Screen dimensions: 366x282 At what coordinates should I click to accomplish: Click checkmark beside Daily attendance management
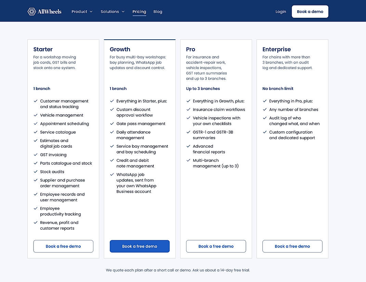pyautogui.click(x=112, y=132)
